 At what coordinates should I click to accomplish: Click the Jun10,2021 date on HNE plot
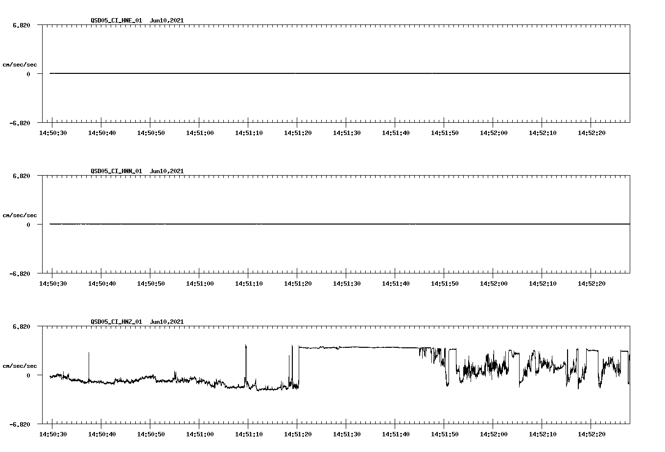pos(167,21)
